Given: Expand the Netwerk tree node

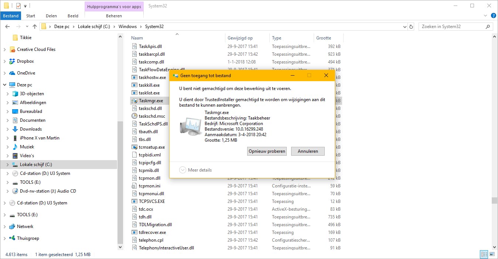Looking at the screenshot, I should point(4,227).
